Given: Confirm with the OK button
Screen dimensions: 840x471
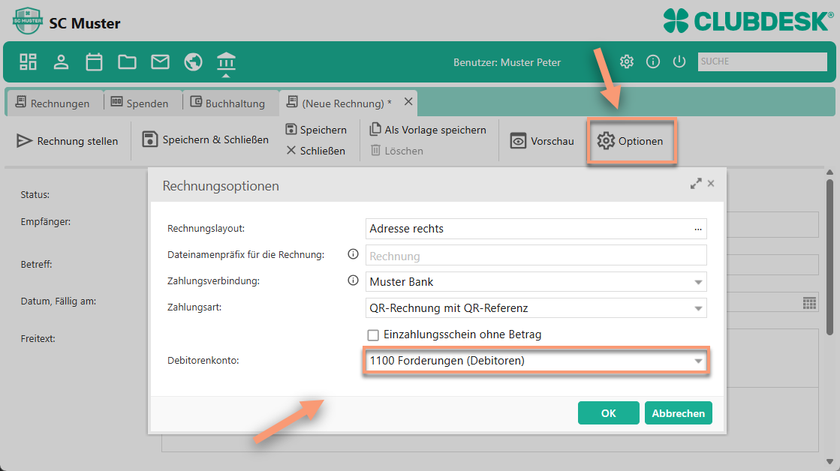Looking at the screenshot, I should (x=609, y=412).
